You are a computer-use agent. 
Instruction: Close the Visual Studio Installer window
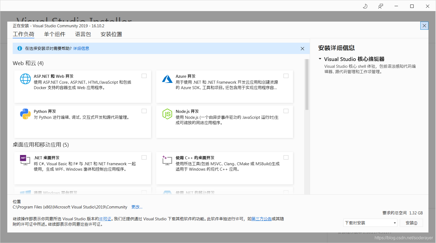pyautogui.click(x=428, y=6)
